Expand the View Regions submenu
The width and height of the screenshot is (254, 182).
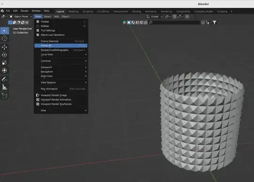[61, 83]
